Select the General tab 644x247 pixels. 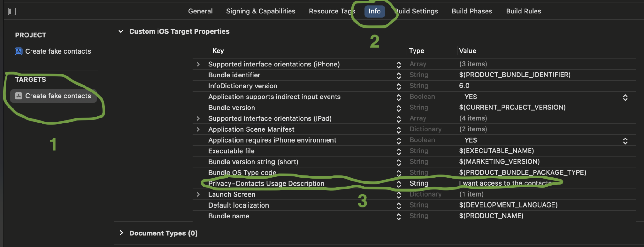(200, 11)
